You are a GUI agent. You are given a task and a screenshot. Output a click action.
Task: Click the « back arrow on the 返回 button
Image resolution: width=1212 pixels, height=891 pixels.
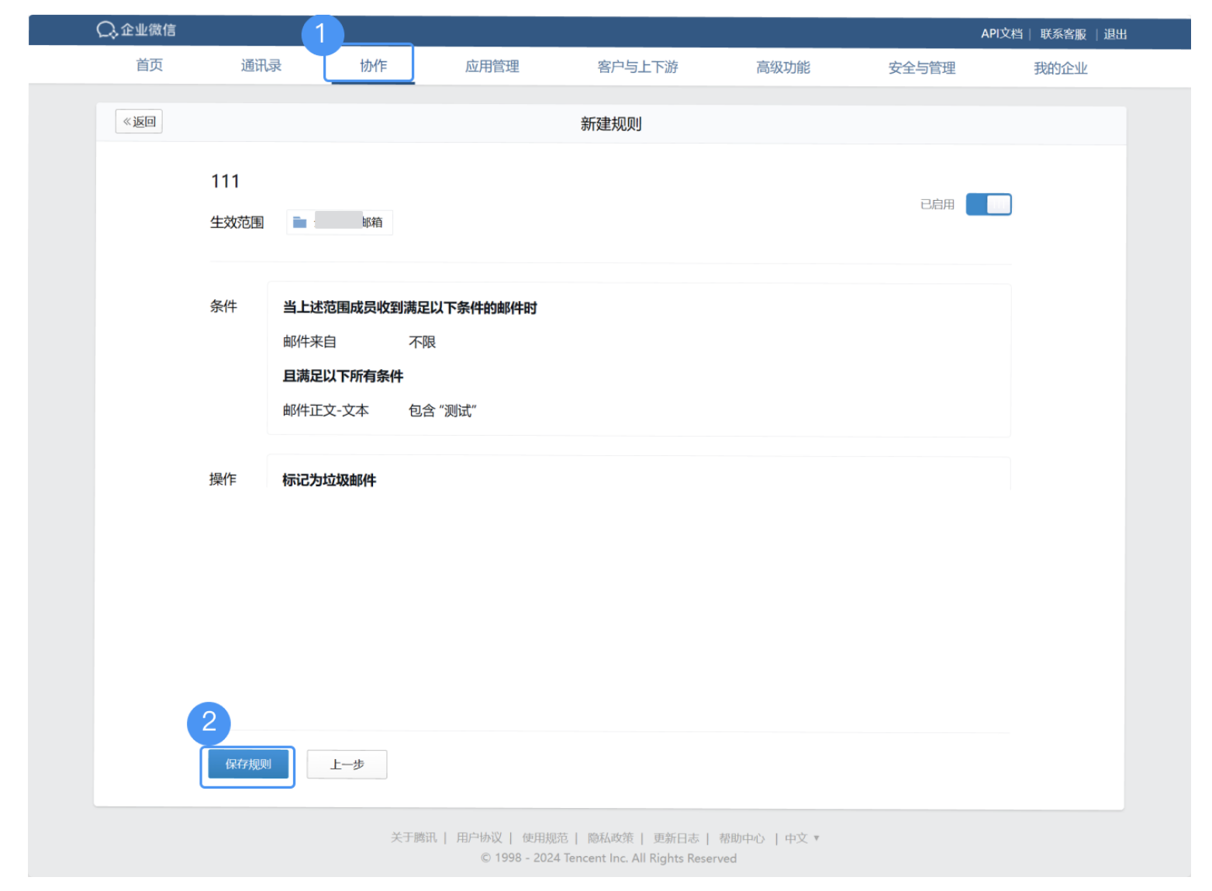coord(128,121)
